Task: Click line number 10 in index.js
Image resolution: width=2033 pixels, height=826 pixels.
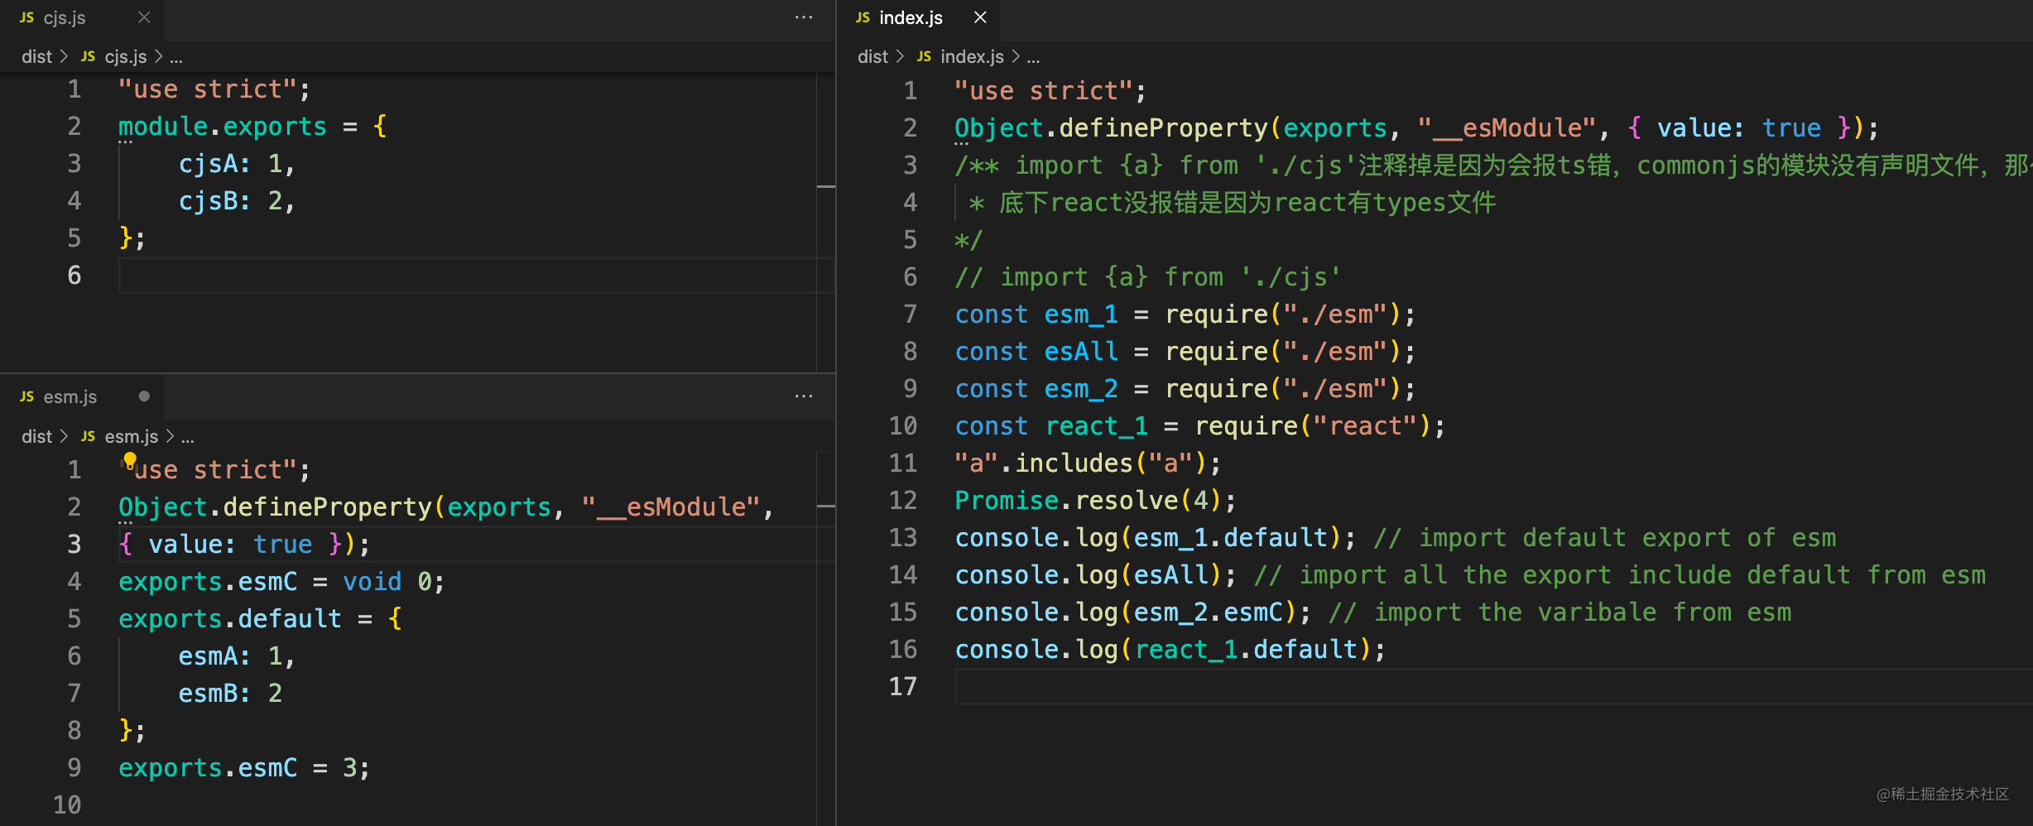Action: [902, 425]
